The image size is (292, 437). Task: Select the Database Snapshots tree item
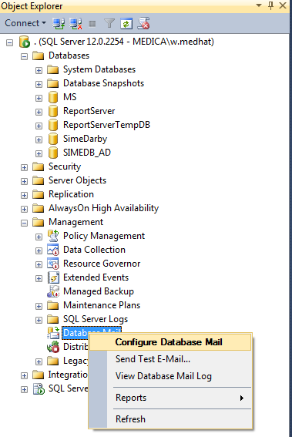pyautogui.click(x=103, y=83)
